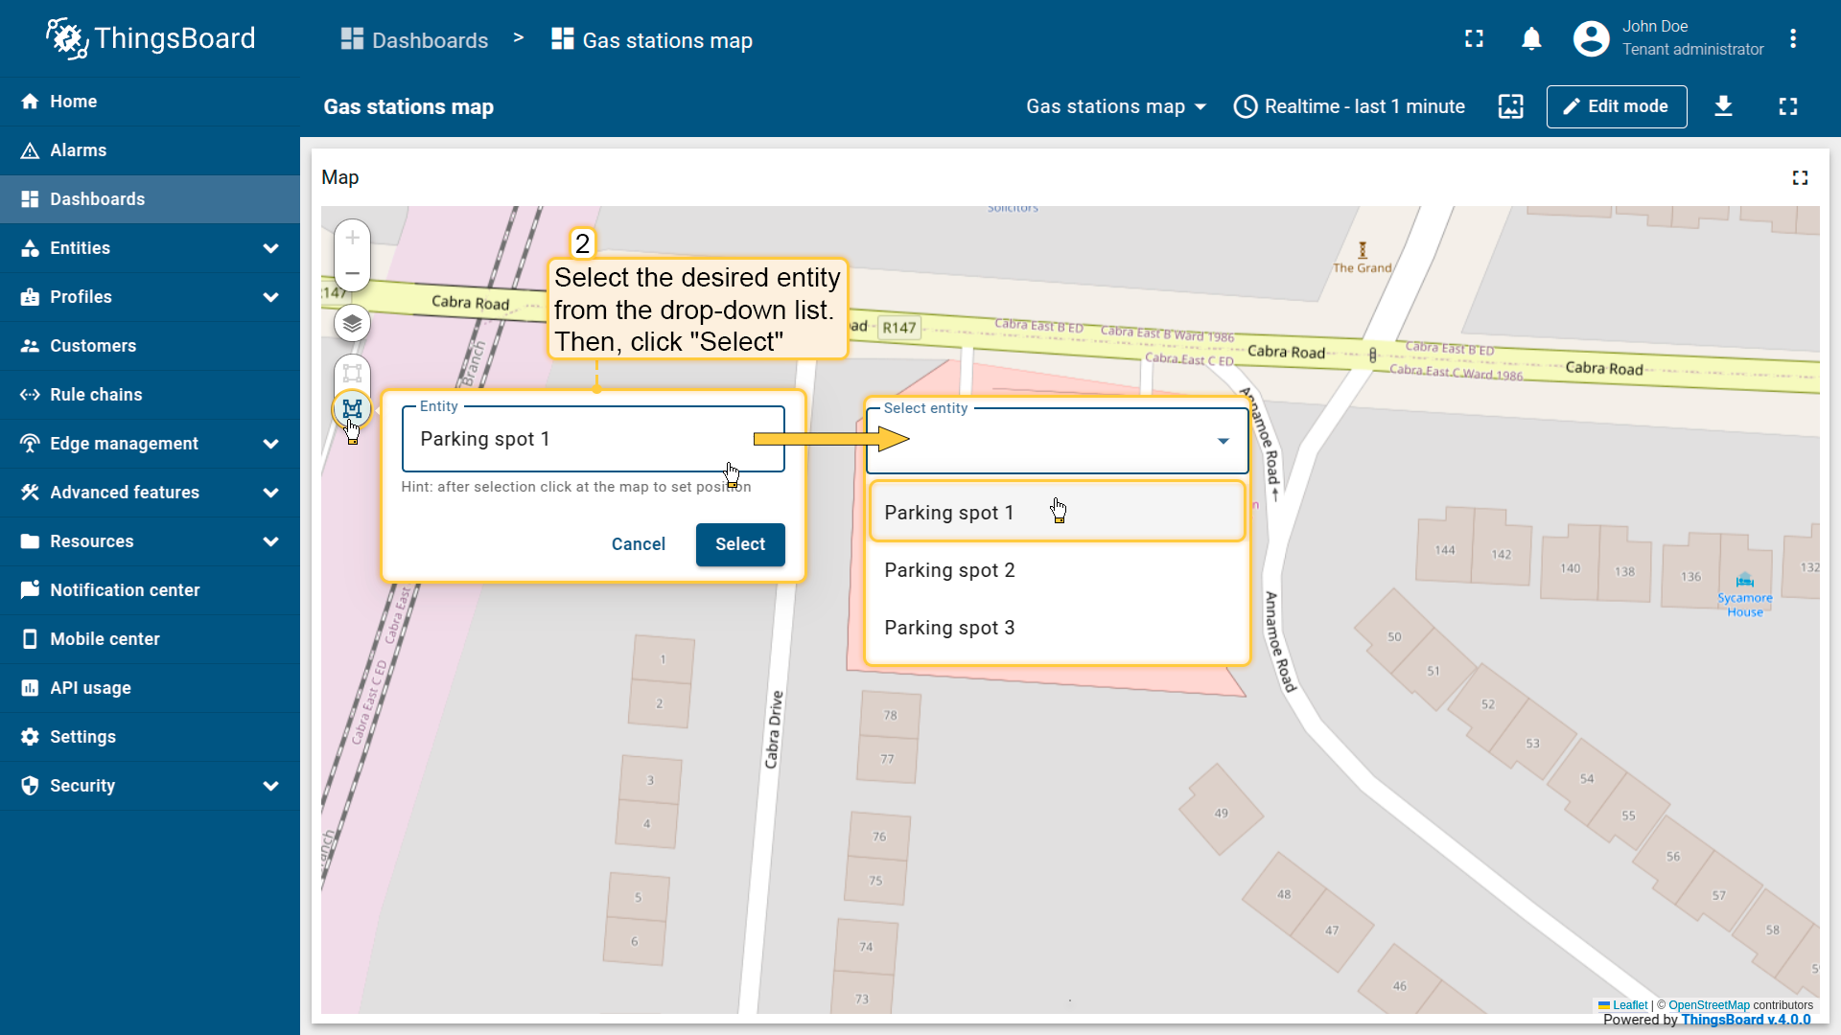Open the Gas stations map state dropdown
The image size is (1841, 1035).
tap(1115, 106)
